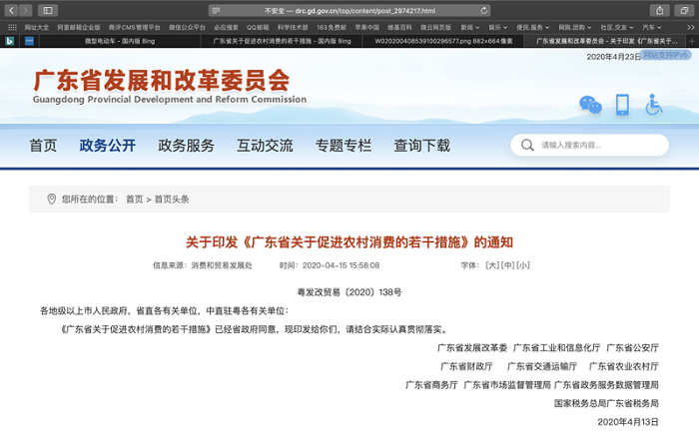The height and width of the screenshot is (436, 699).
Task: Click the WeChat icon in header
Action: click(x=590, y=105)
